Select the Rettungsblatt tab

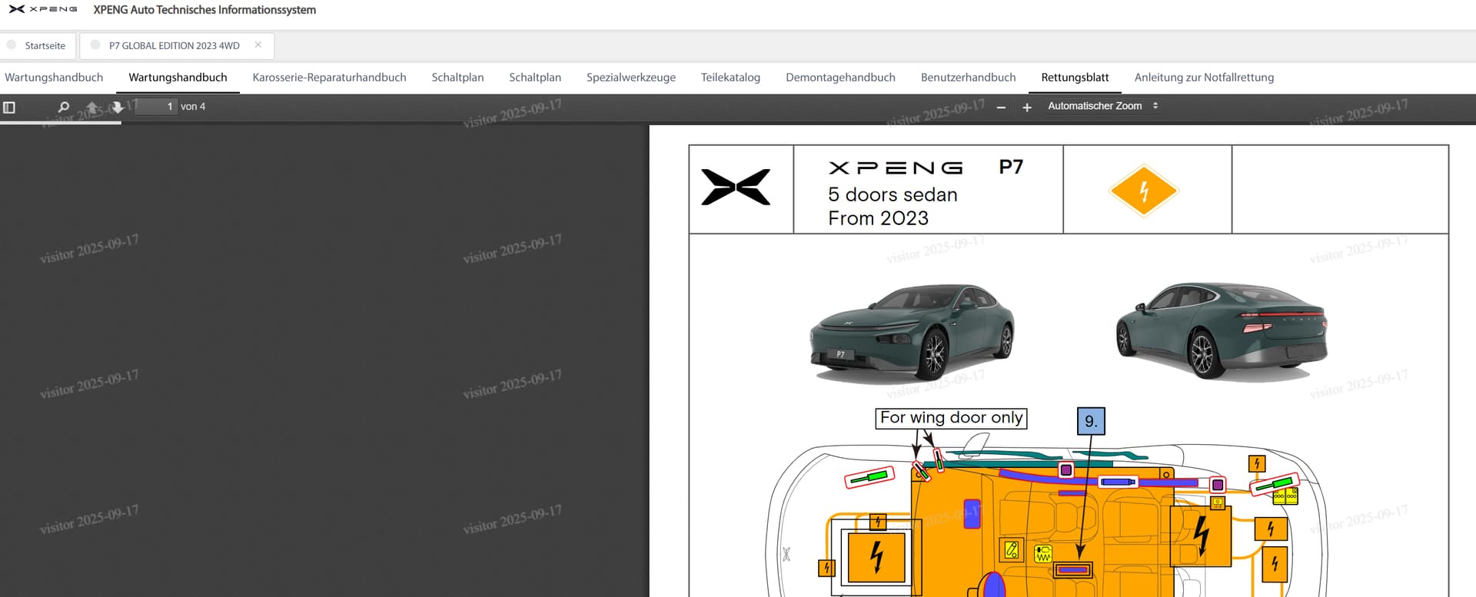click(x=1075, y=78)
